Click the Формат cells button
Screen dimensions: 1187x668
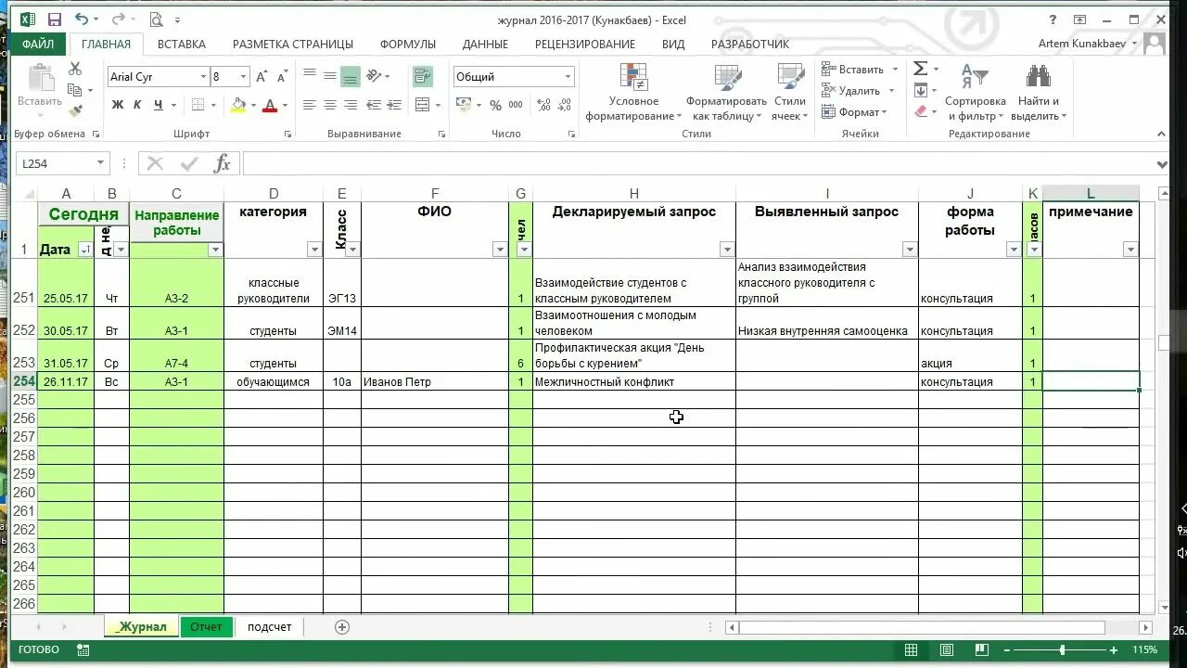pyautogui.click(x=856, y=112)
